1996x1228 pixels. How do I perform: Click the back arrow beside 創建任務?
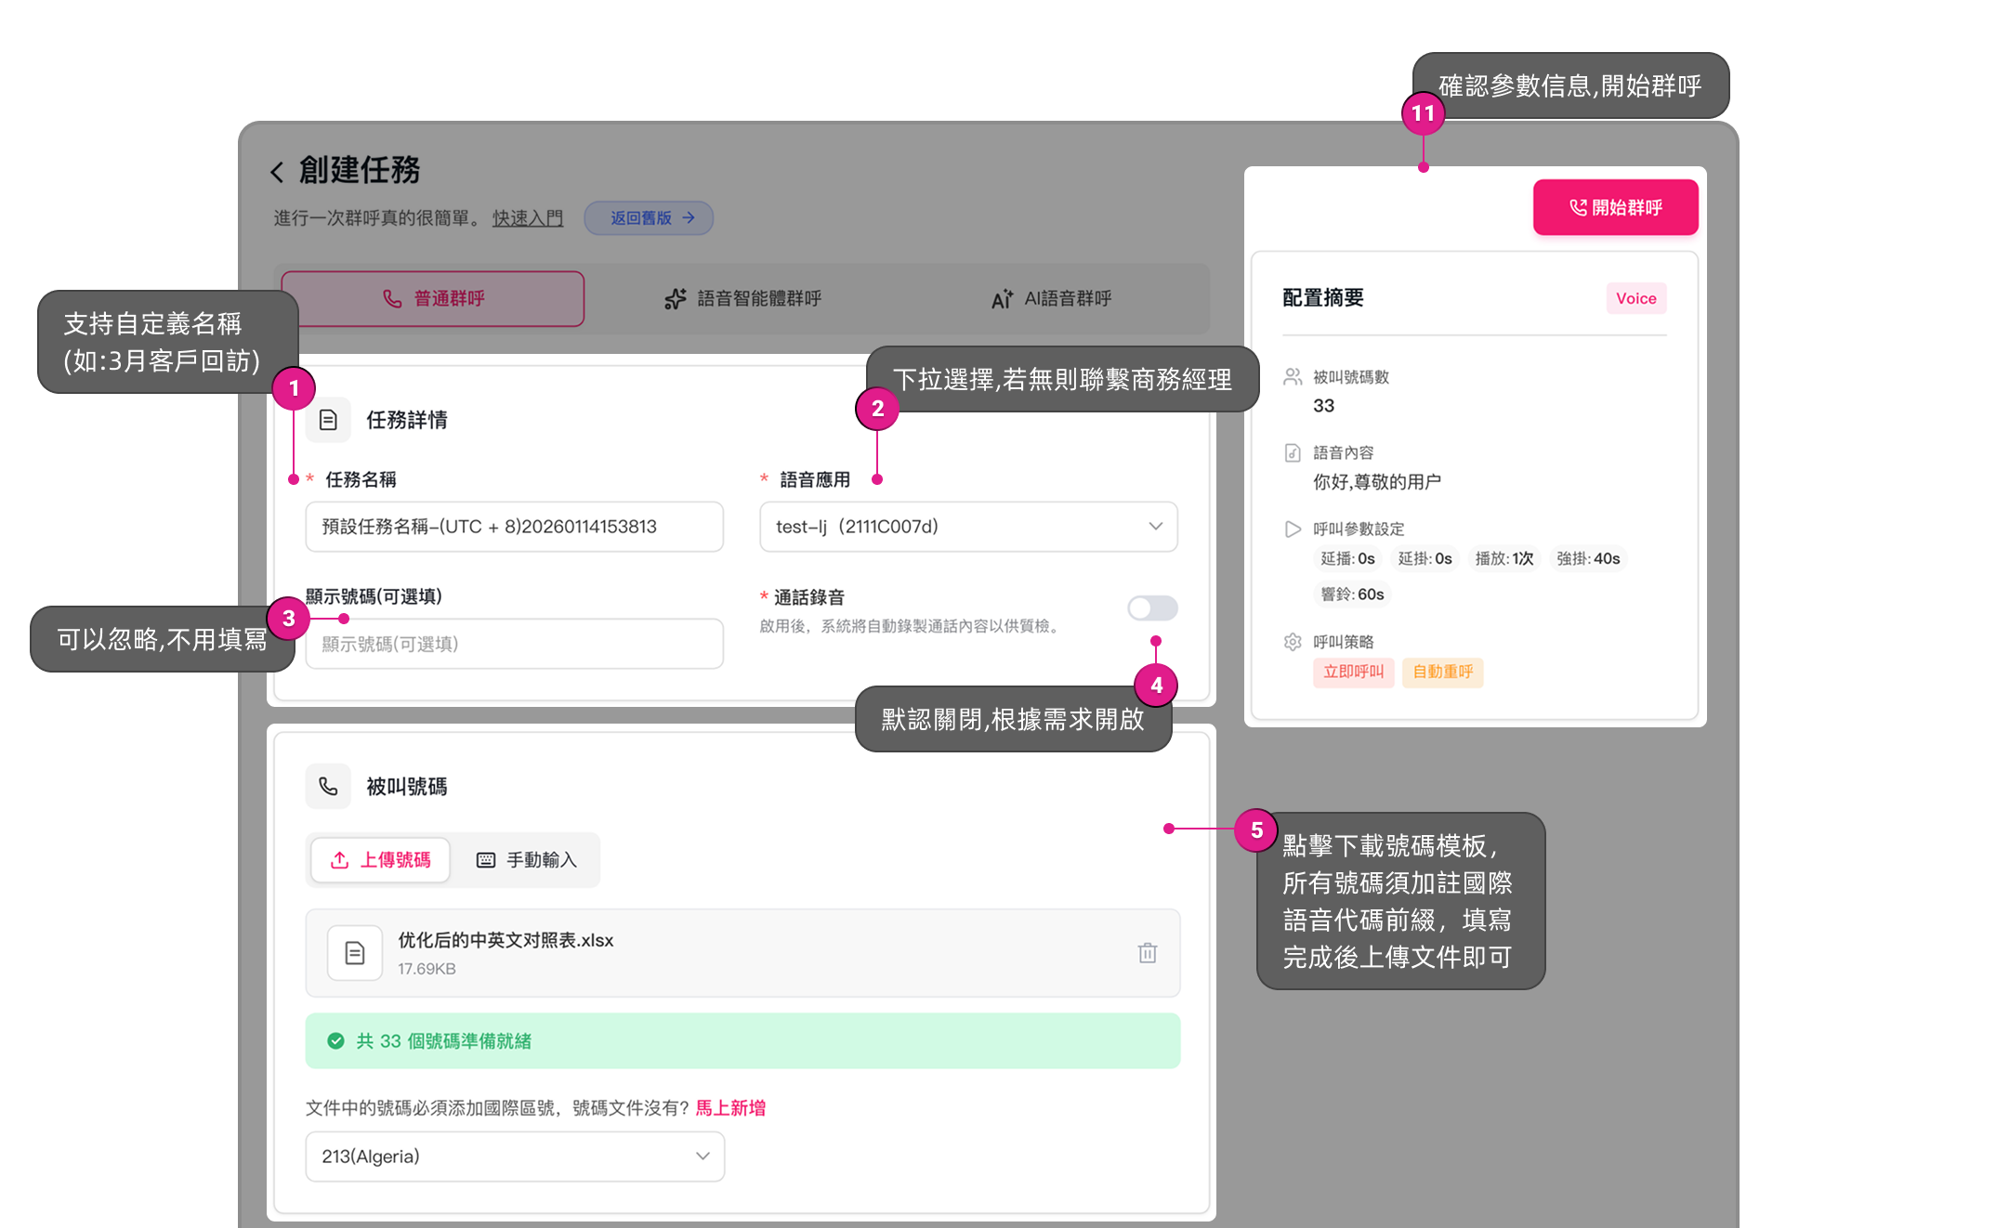point(277,172)
